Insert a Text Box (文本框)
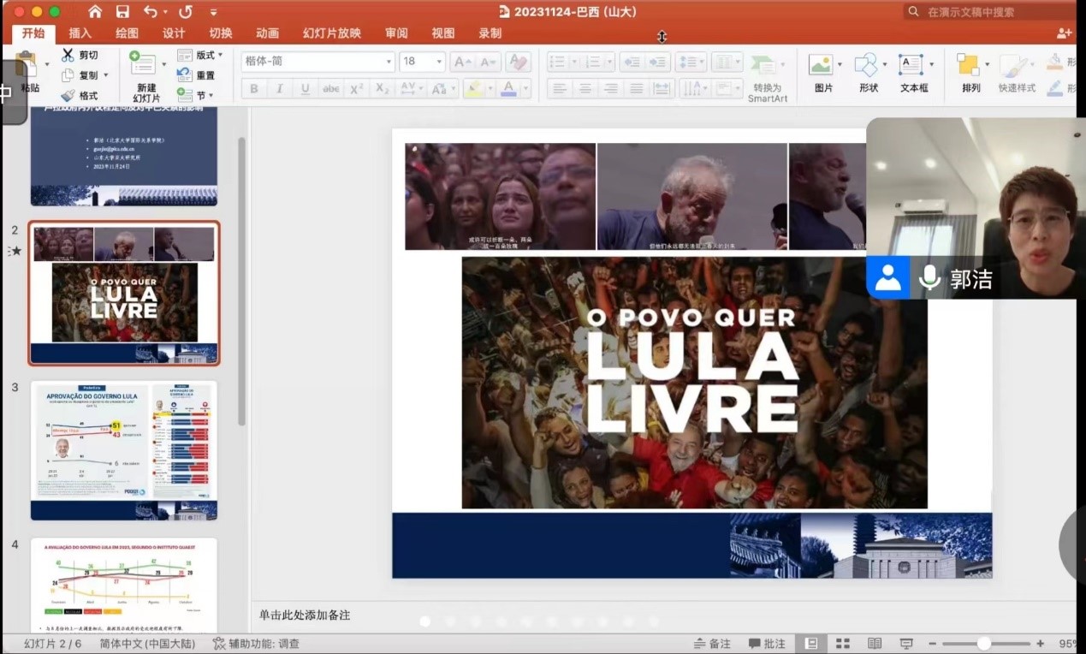The image size is (1086, 654). (911, 66)
